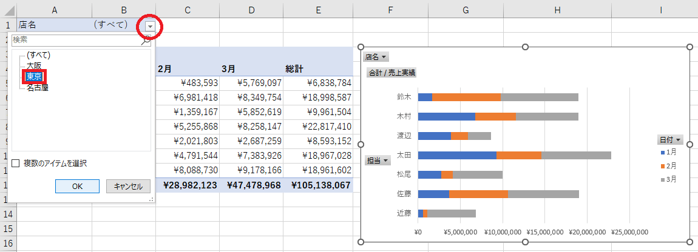The width and height of the screenshot is (698, 252).
Task: Click the blue 1月 legend swatch
Action: tap(662, 152)
